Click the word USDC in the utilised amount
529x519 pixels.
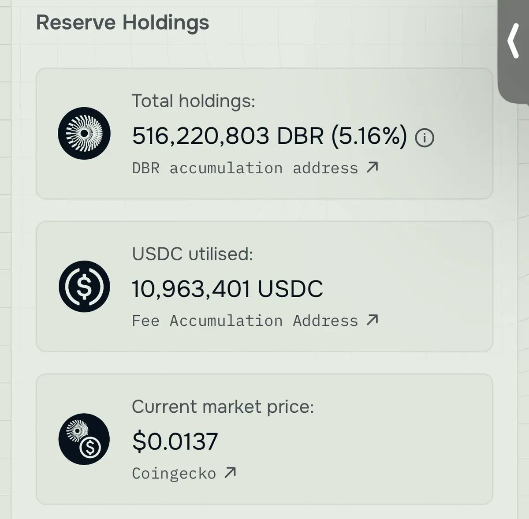tap(290, 289)
